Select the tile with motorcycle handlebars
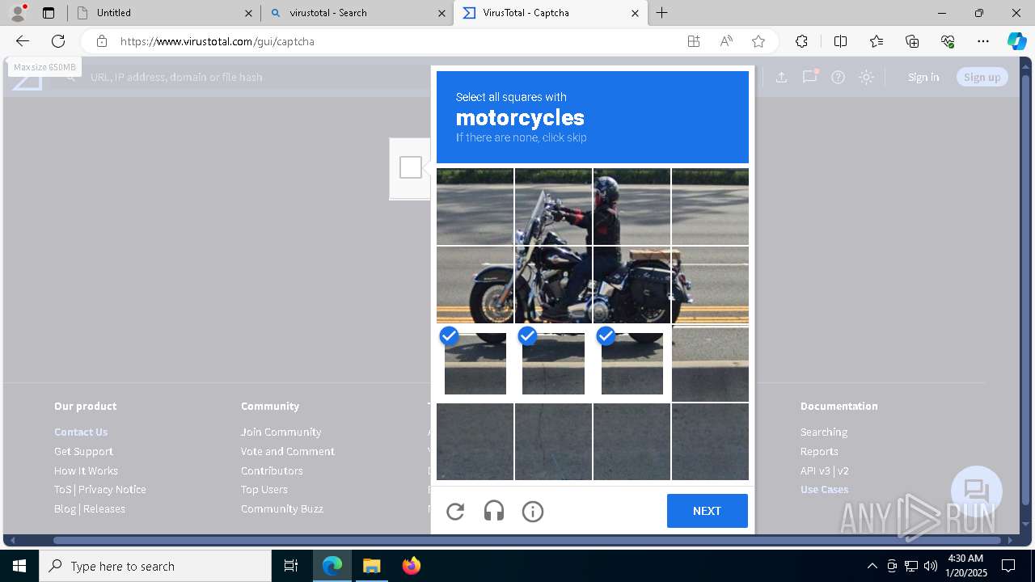1035x582 pixels. [x=553, y=206]
